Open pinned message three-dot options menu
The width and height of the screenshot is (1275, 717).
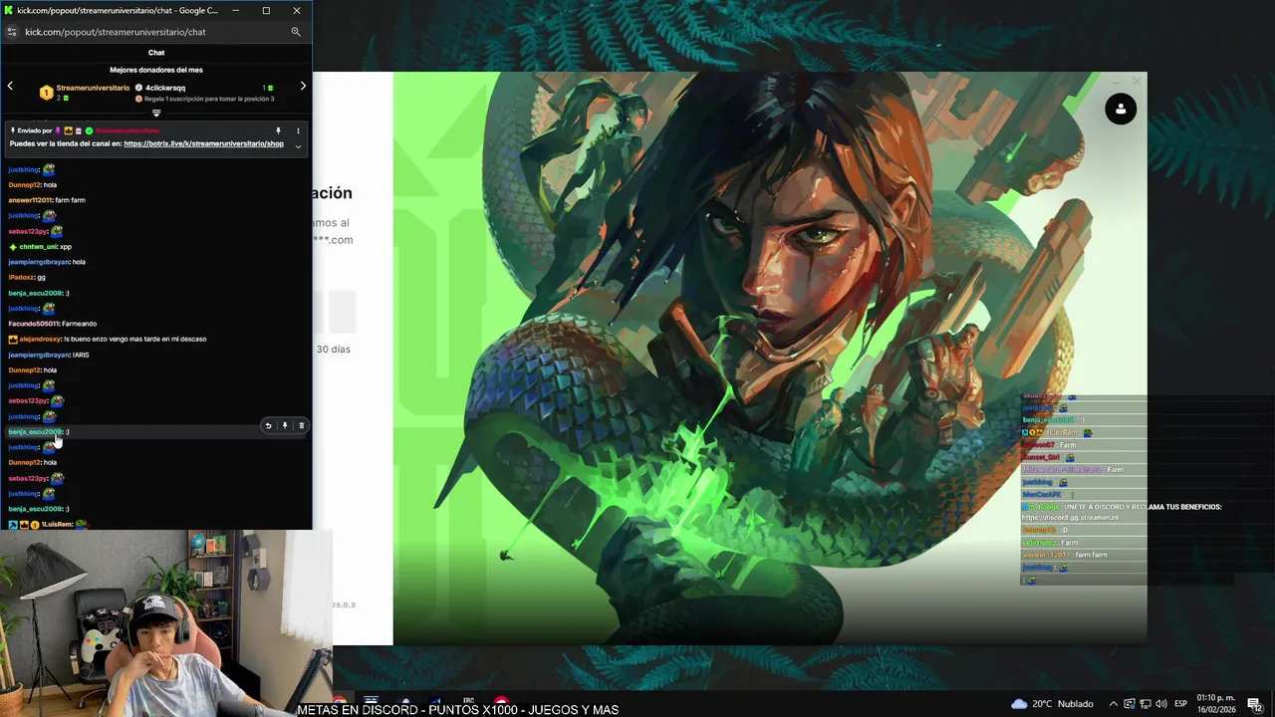[298, 130]
